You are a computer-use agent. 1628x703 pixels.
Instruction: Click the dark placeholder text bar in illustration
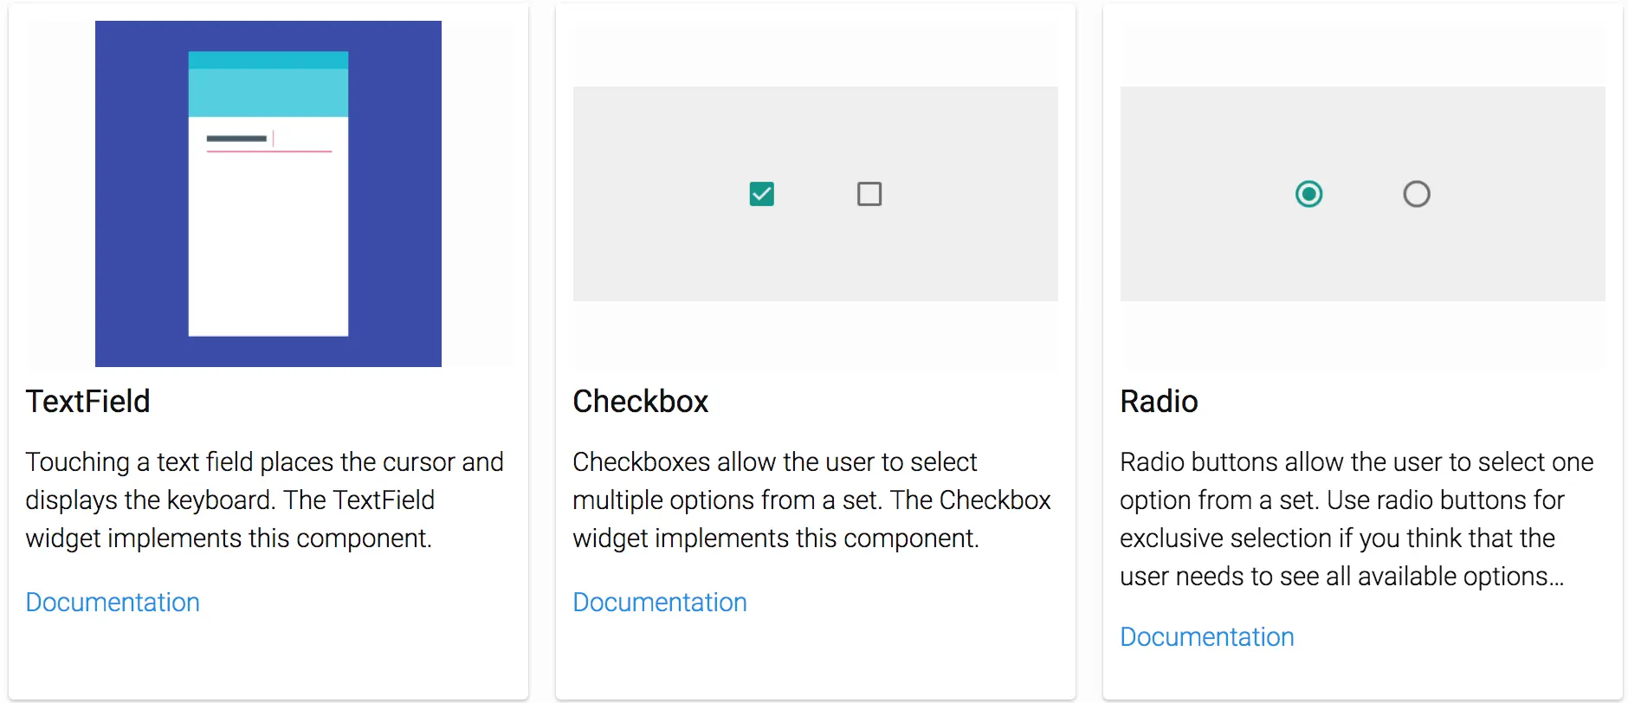click(x=236, y=139)
